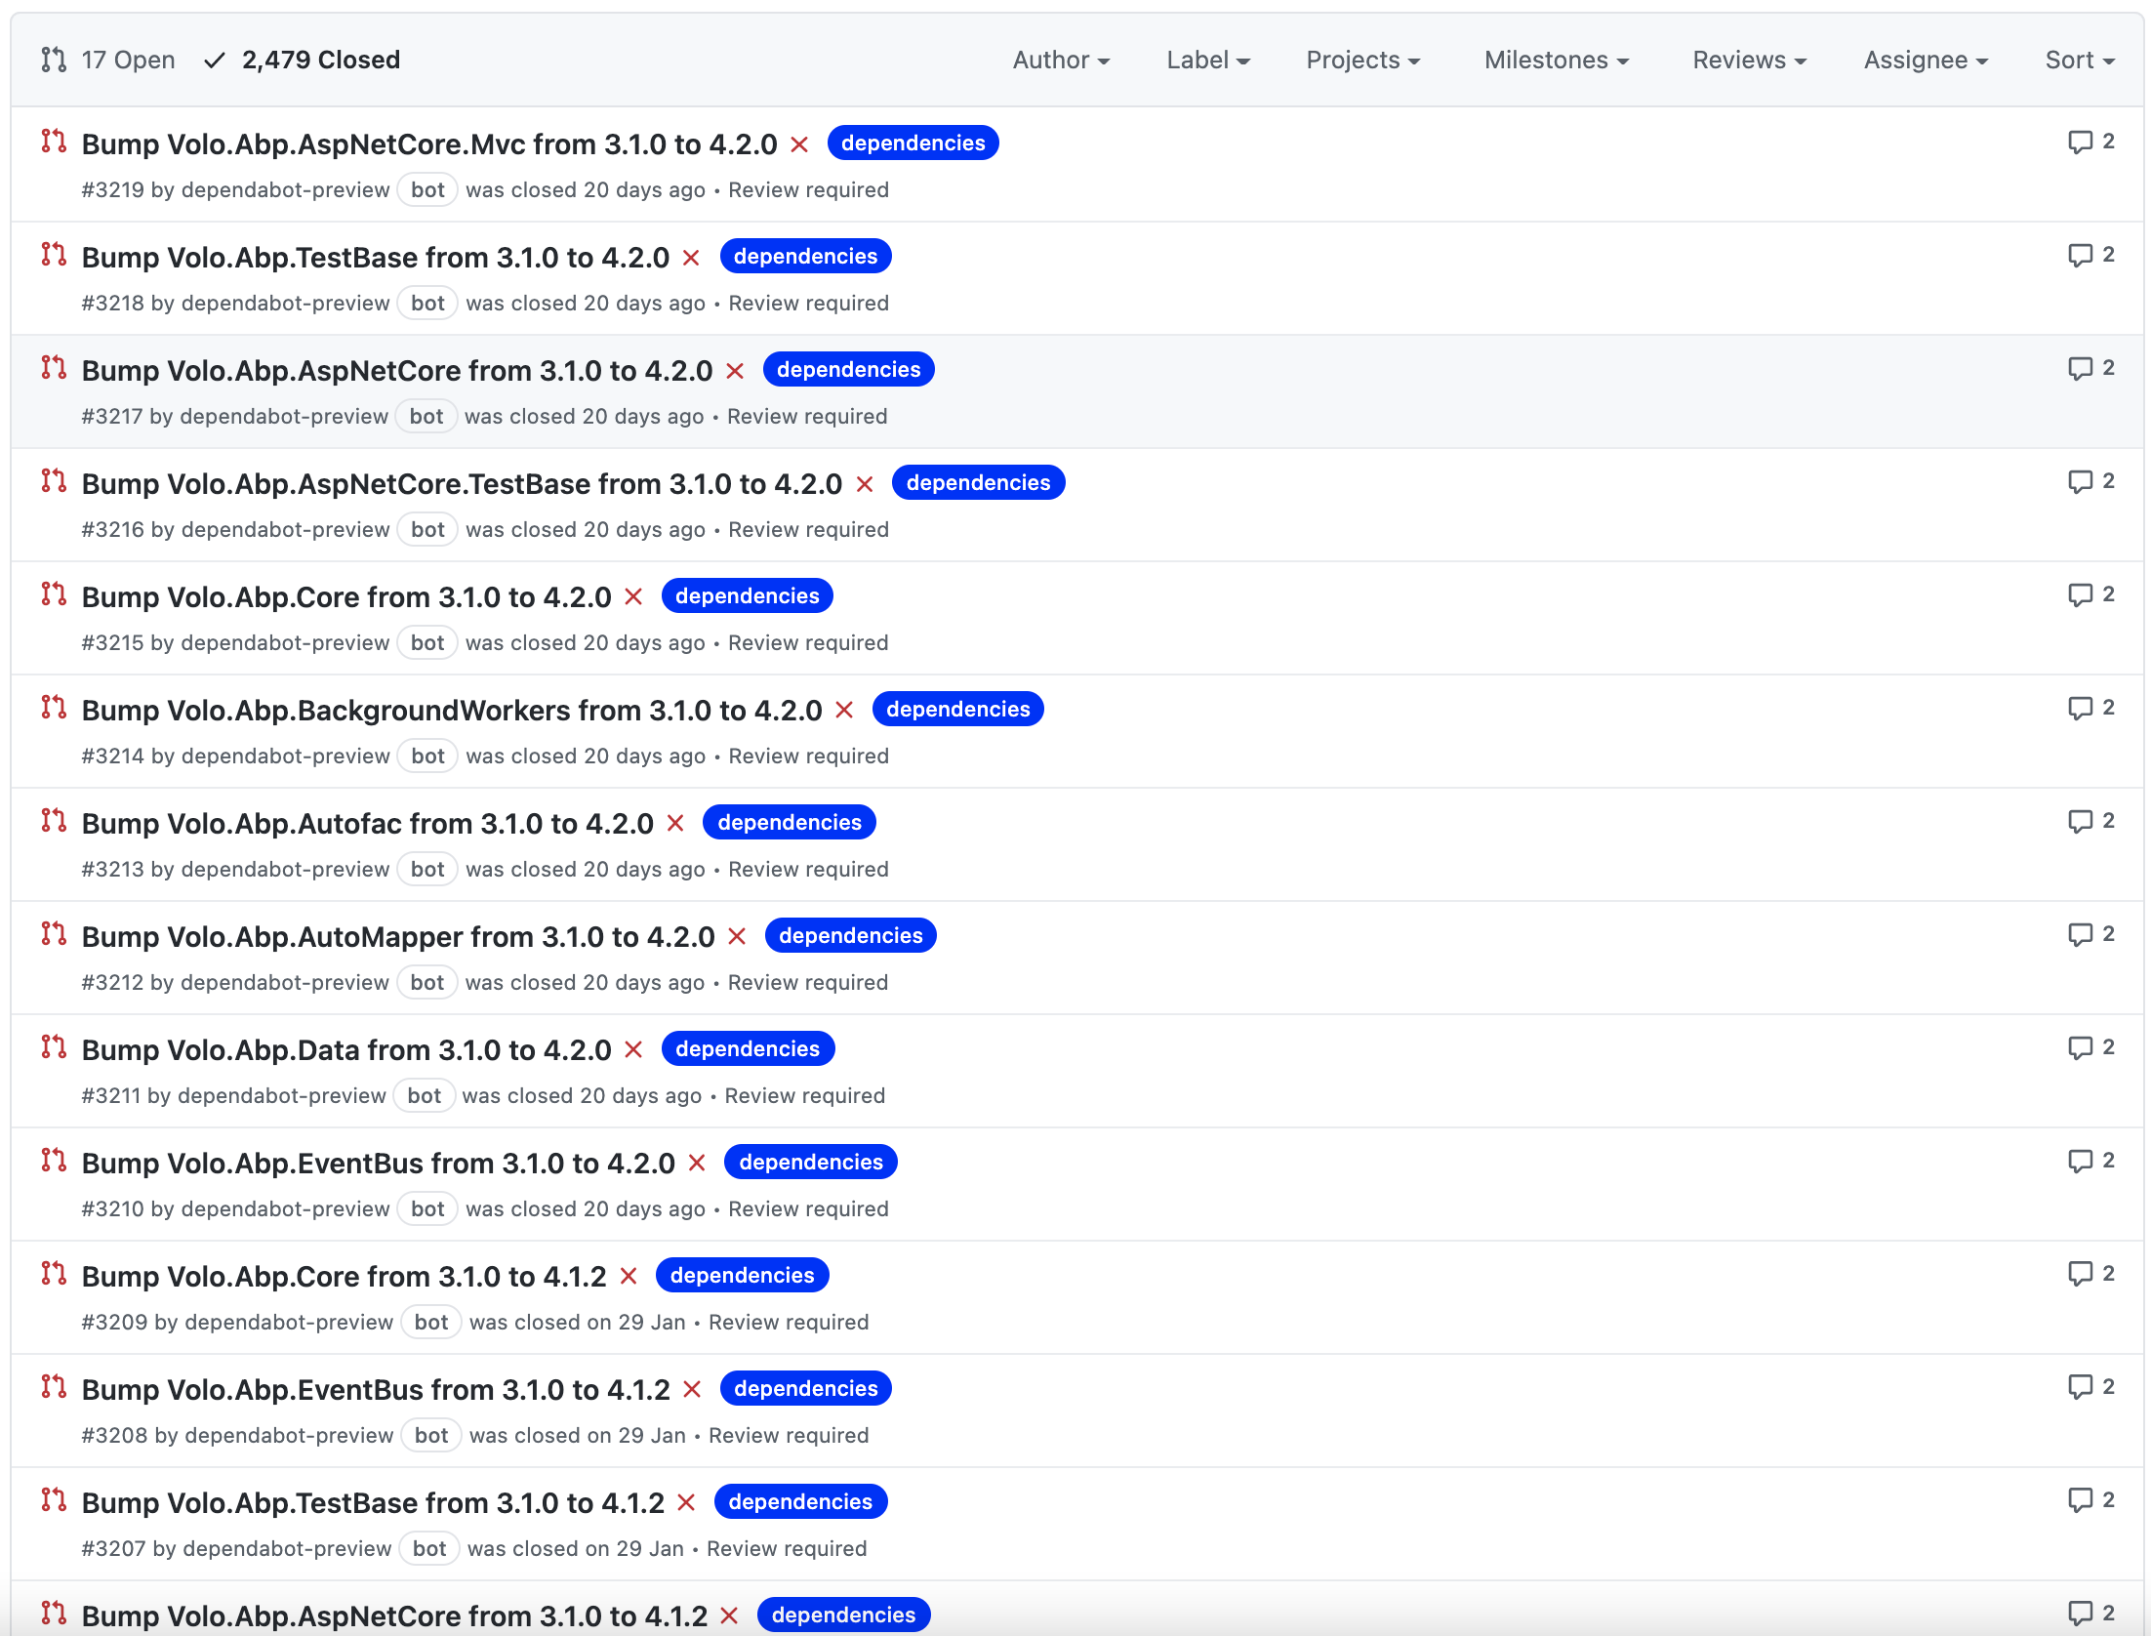Open Bump Volo.Abp.AspNetCore 3.1.0 to 4.2.0 PR
2151x1636 pixels.
[397, 371]
